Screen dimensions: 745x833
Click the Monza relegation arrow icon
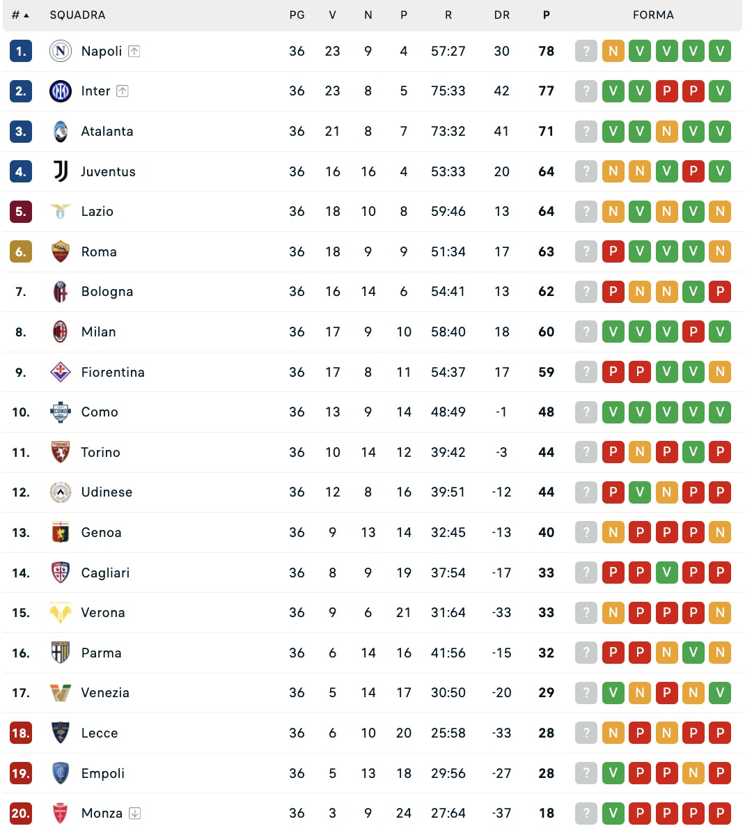[135, 813]
